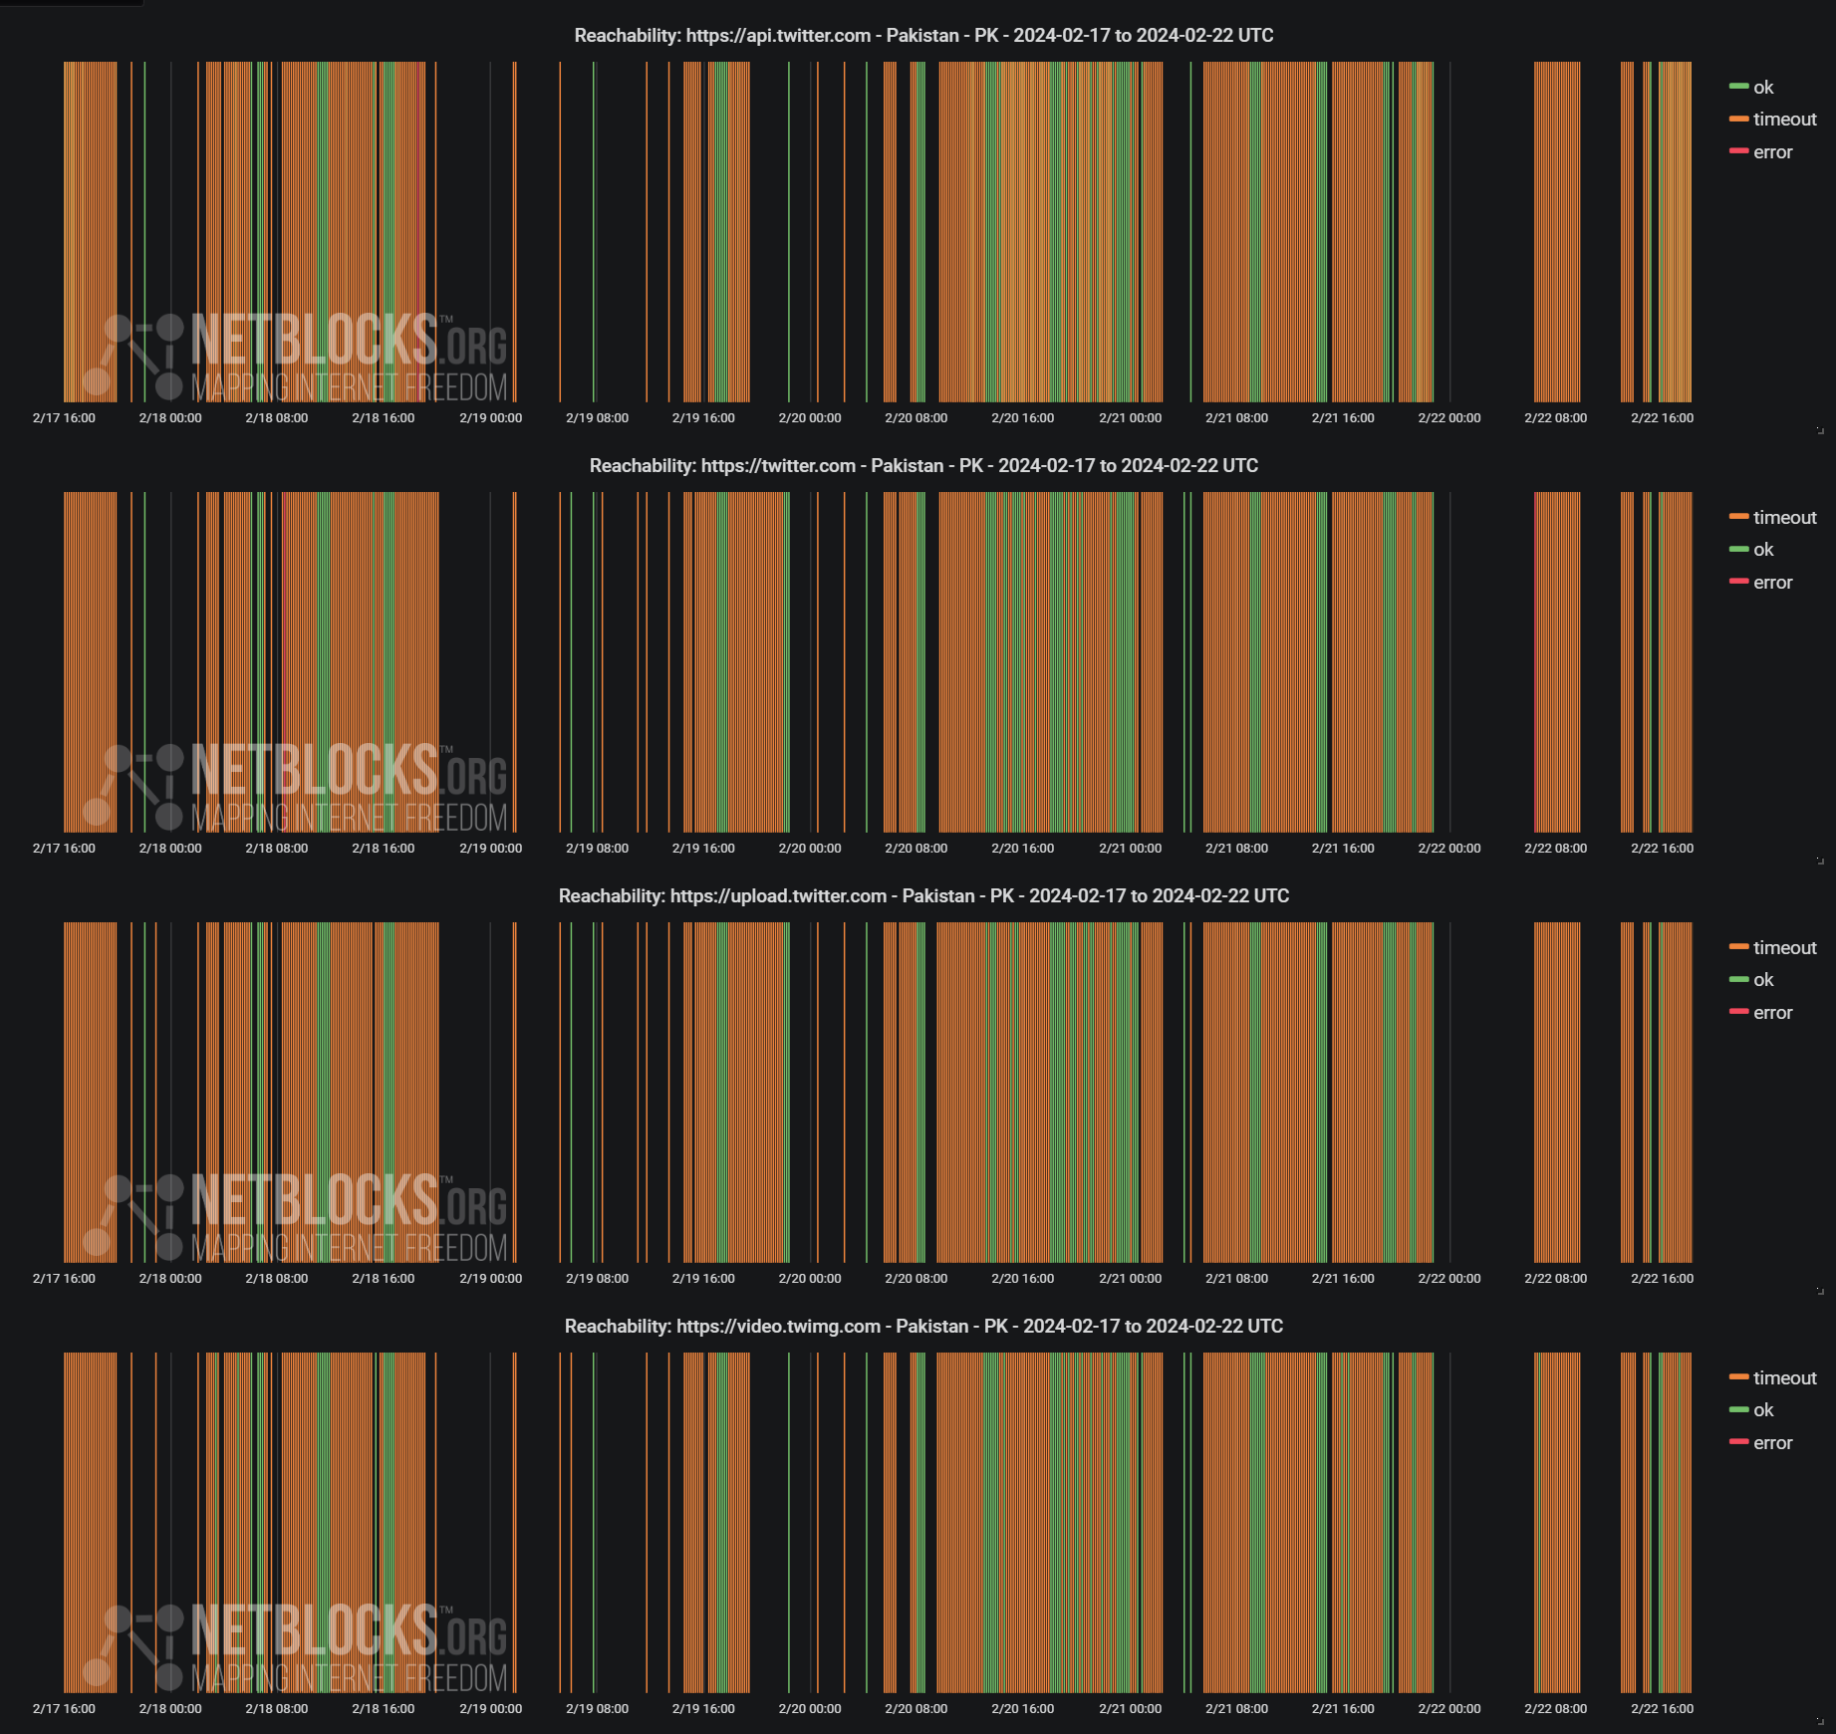The width and height of the screenshot is (1836, 1734).
Task: Open the video.twimg.com reachability panel title
Action: 923,1327
